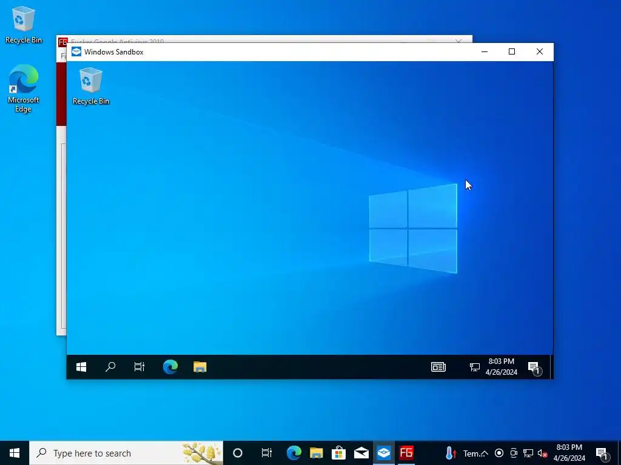
Task: Click the host 'Type here to search' box
Action: 126,453
